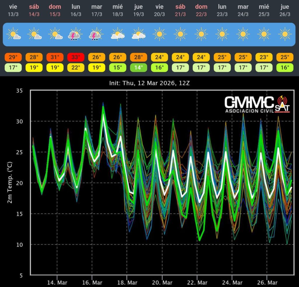Click the 31° high badge for Sunday 15/3

tap(55, 57)
